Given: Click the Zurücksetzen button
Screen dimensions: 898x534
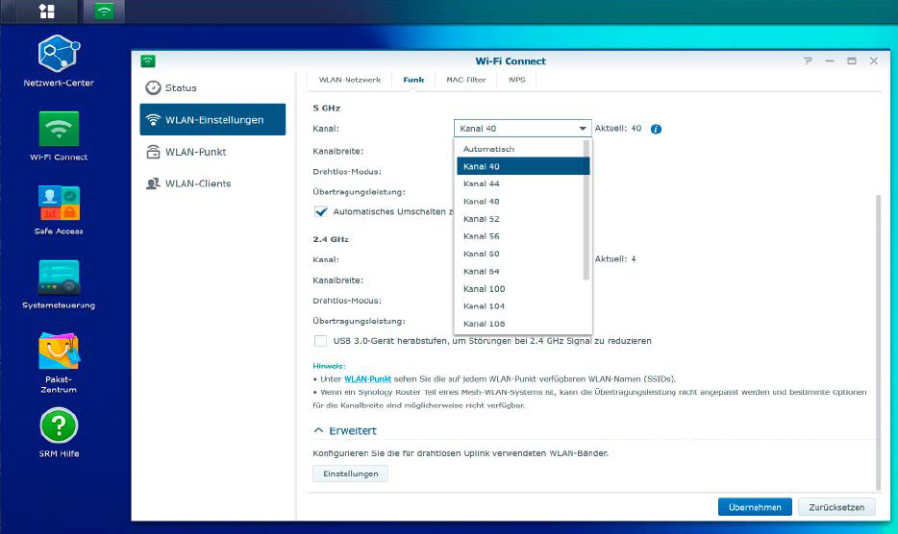Looking at the screenshot, I should 836,507.
